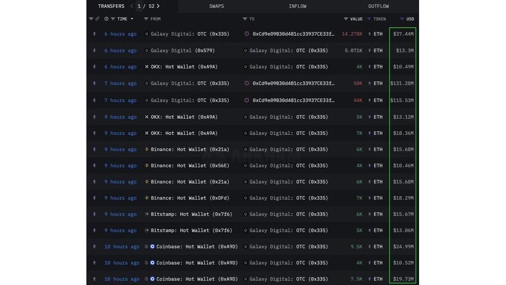Viewport: 506px width, 285px height.
Task: Open OKX Hot Wallet sender in $13.12M row
Action: pyautogui.click(x=184, y=117)
